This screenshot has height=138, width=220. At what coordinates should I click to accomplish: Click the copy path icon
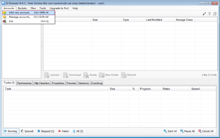click(215, 14)
